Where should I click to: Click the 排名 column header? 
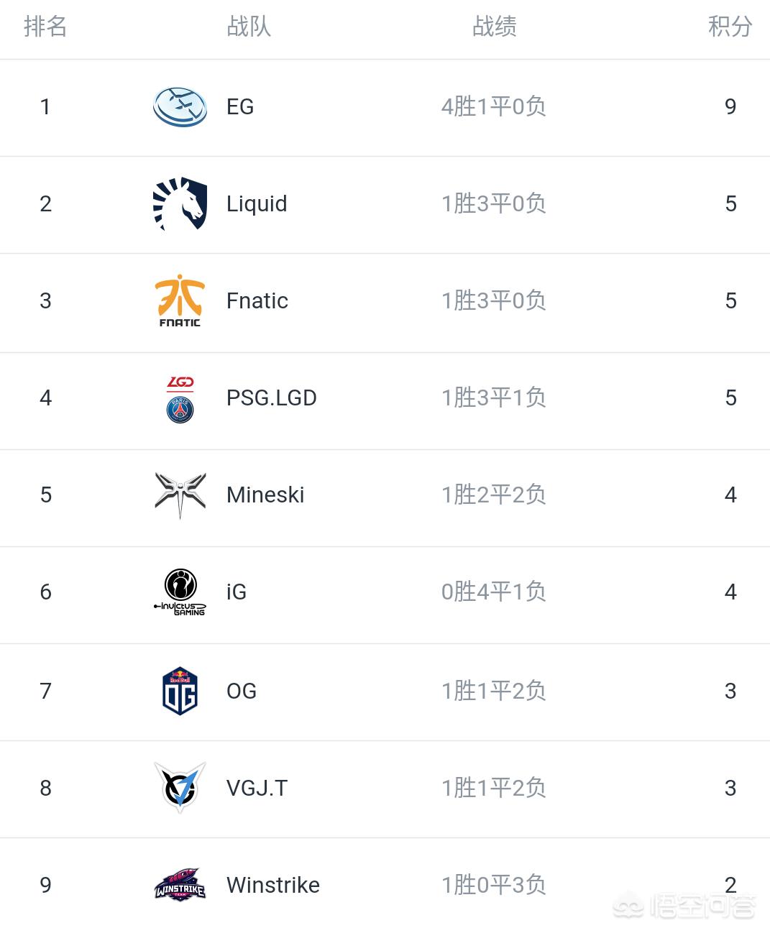45,27
